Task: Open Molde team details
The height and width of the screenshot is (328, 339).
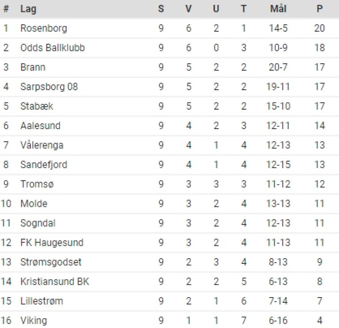Action: click(34, 203)
